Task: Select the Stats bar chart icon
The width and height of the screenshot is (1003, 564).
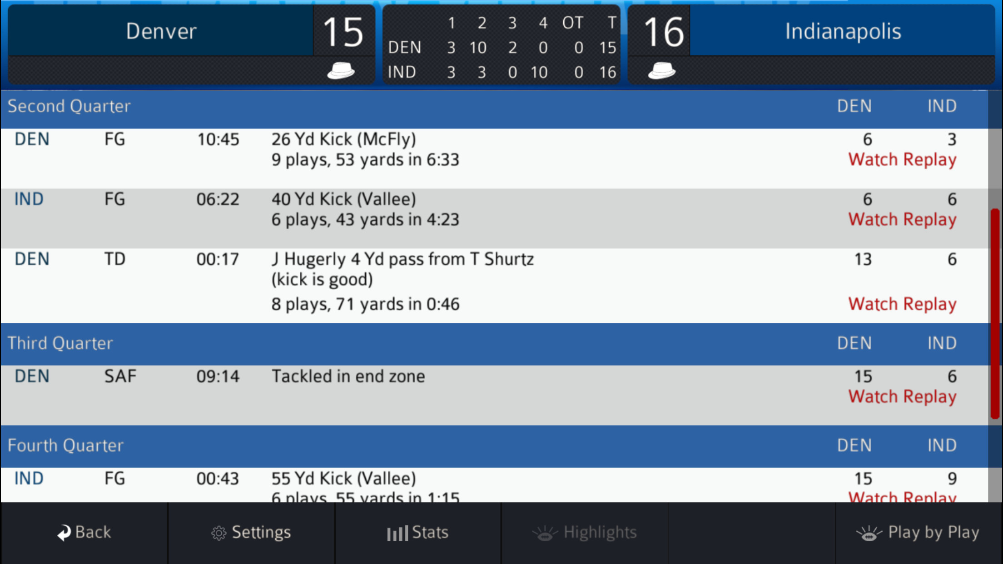Action: click(397, 532)
